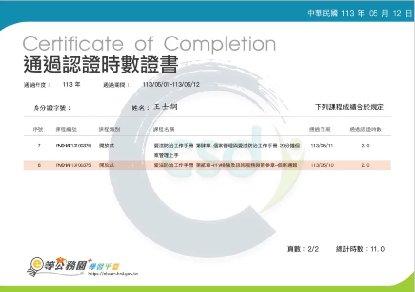Click the 通過日期 column header
415x292 pixels.
point(320,129)
